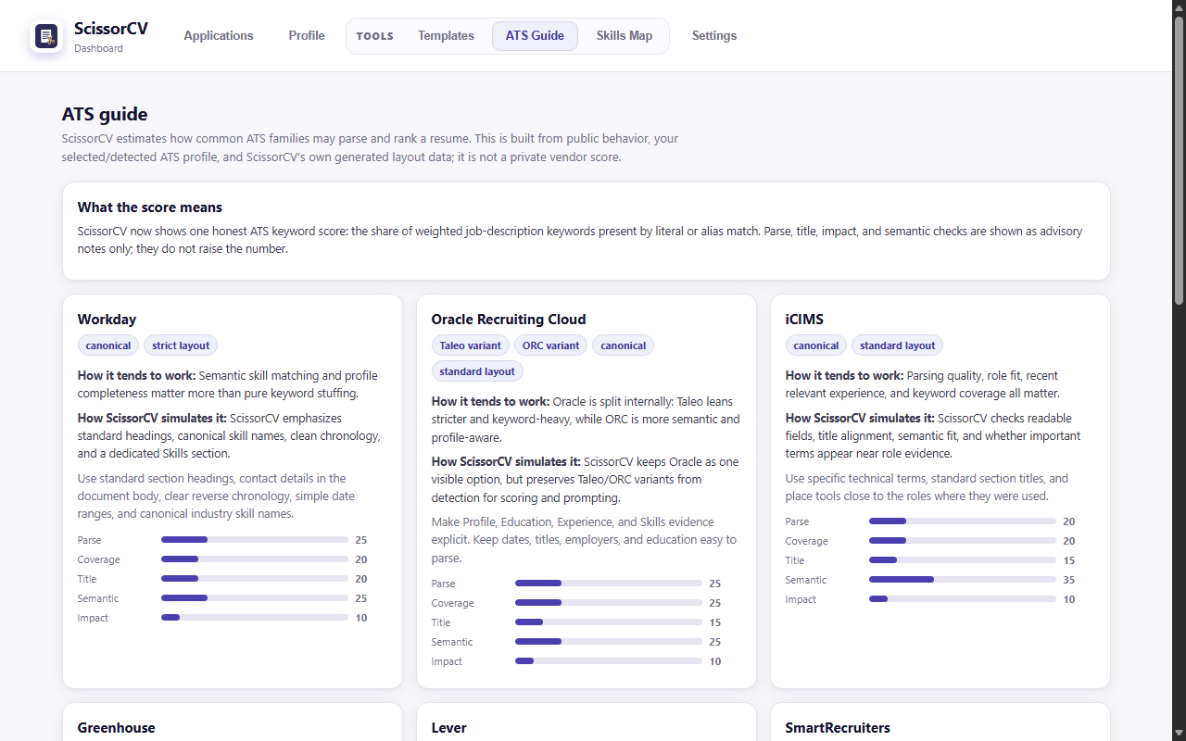Go to the Profile page
Image resolution: width=1186 pixels, height=741 pixels.
(307, 36)
